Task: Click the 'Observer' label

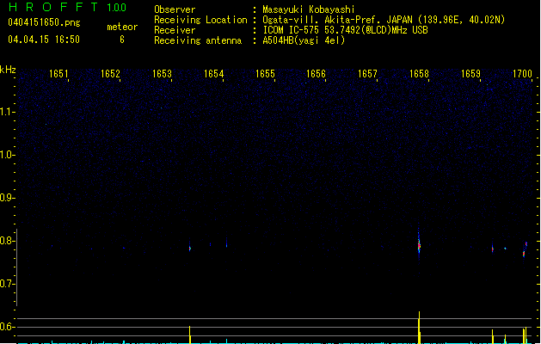Action: pos(175,9)
